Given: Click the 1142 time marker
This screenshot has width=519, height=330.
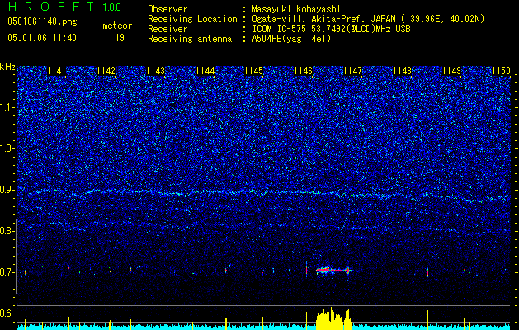Looking at the screenshot, I should click(x=106, y=71).
